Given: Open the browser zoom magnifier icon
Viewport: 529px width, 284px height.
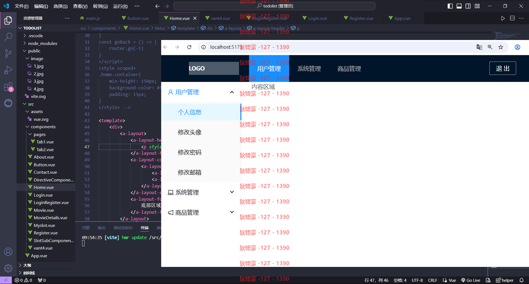Looking at the screenshot, I should click(490, 47).
